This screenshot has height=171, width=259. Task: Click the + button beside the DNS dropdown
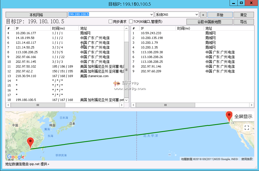pyautogui.click(x=203, y=14)
